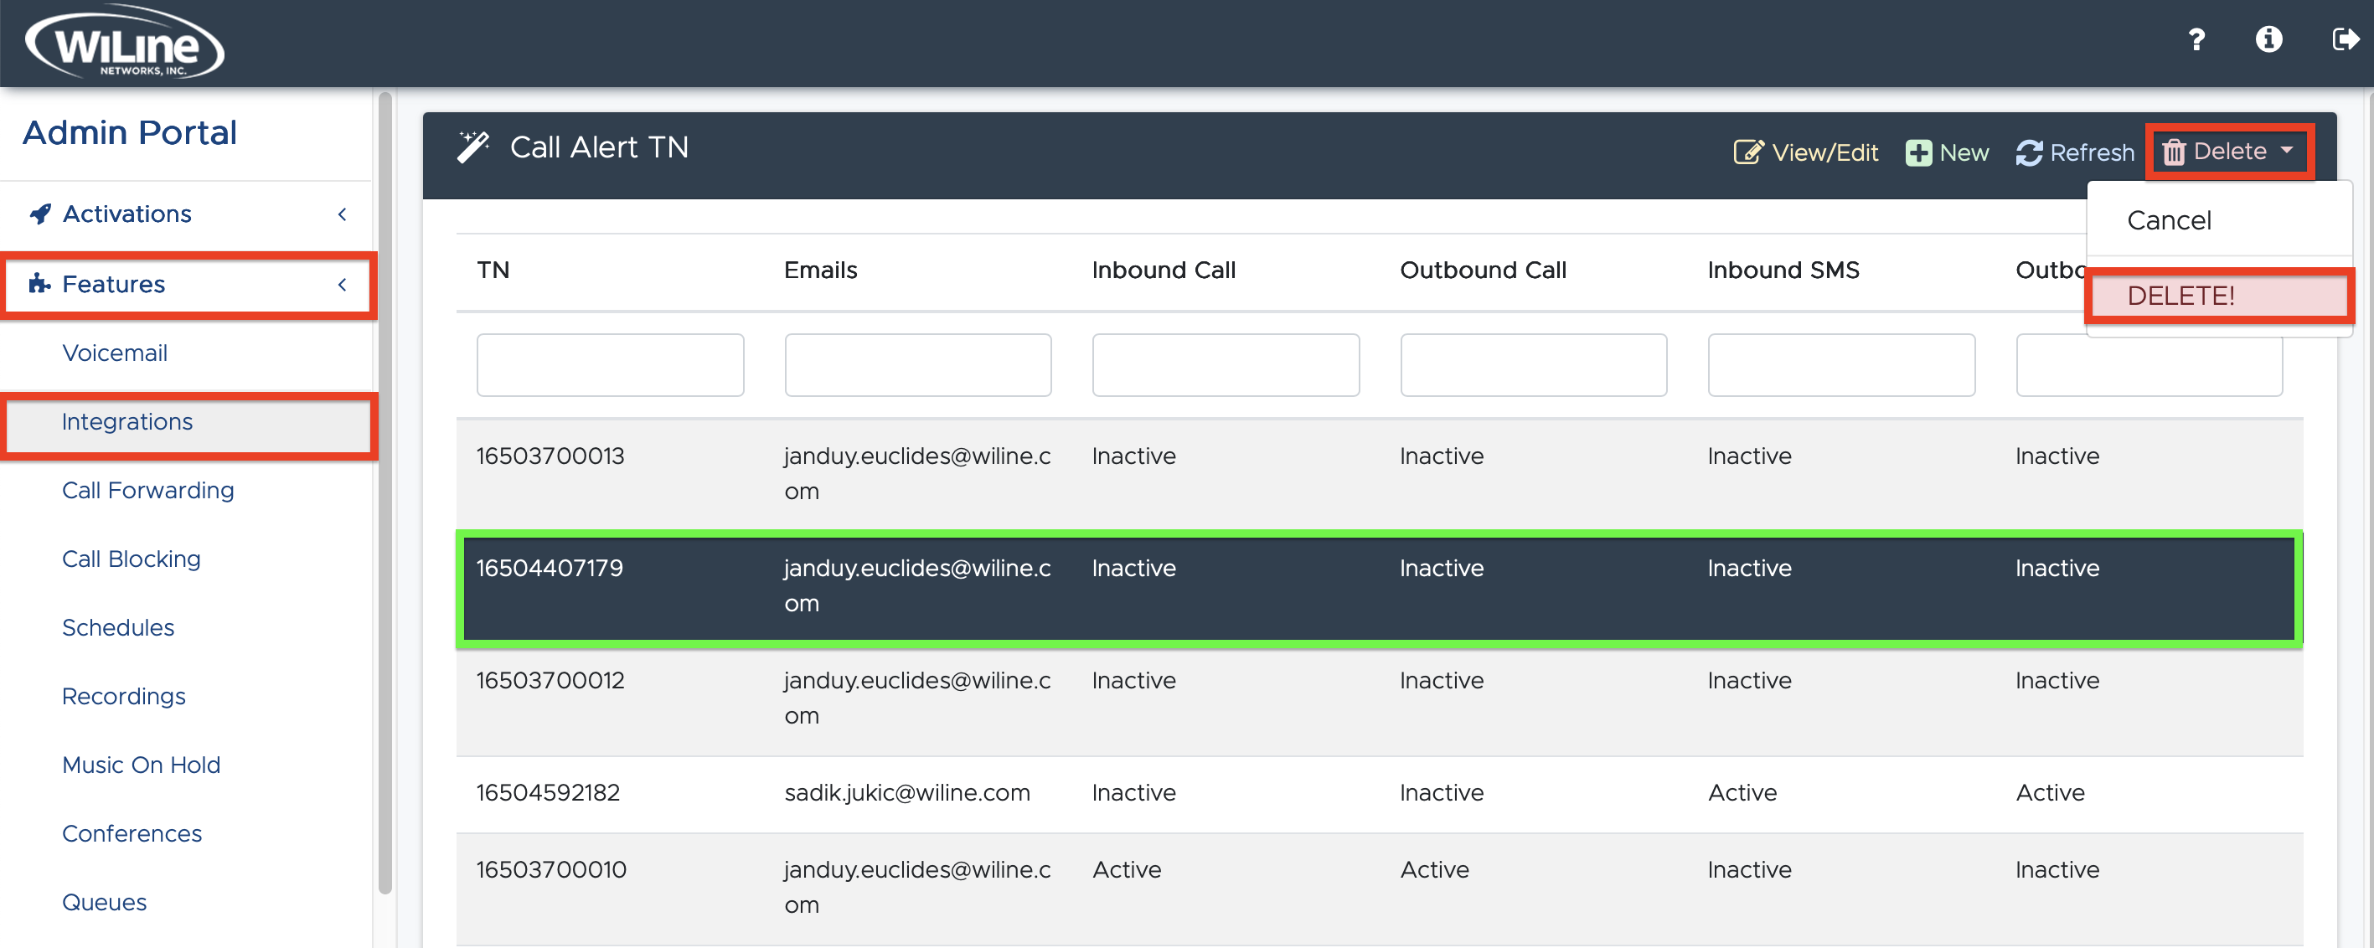Image resolution: width=2374 pixels, height=948 pixels.
Task: Create a new entry using the plus icon
Action: [x=1919, y=152]
